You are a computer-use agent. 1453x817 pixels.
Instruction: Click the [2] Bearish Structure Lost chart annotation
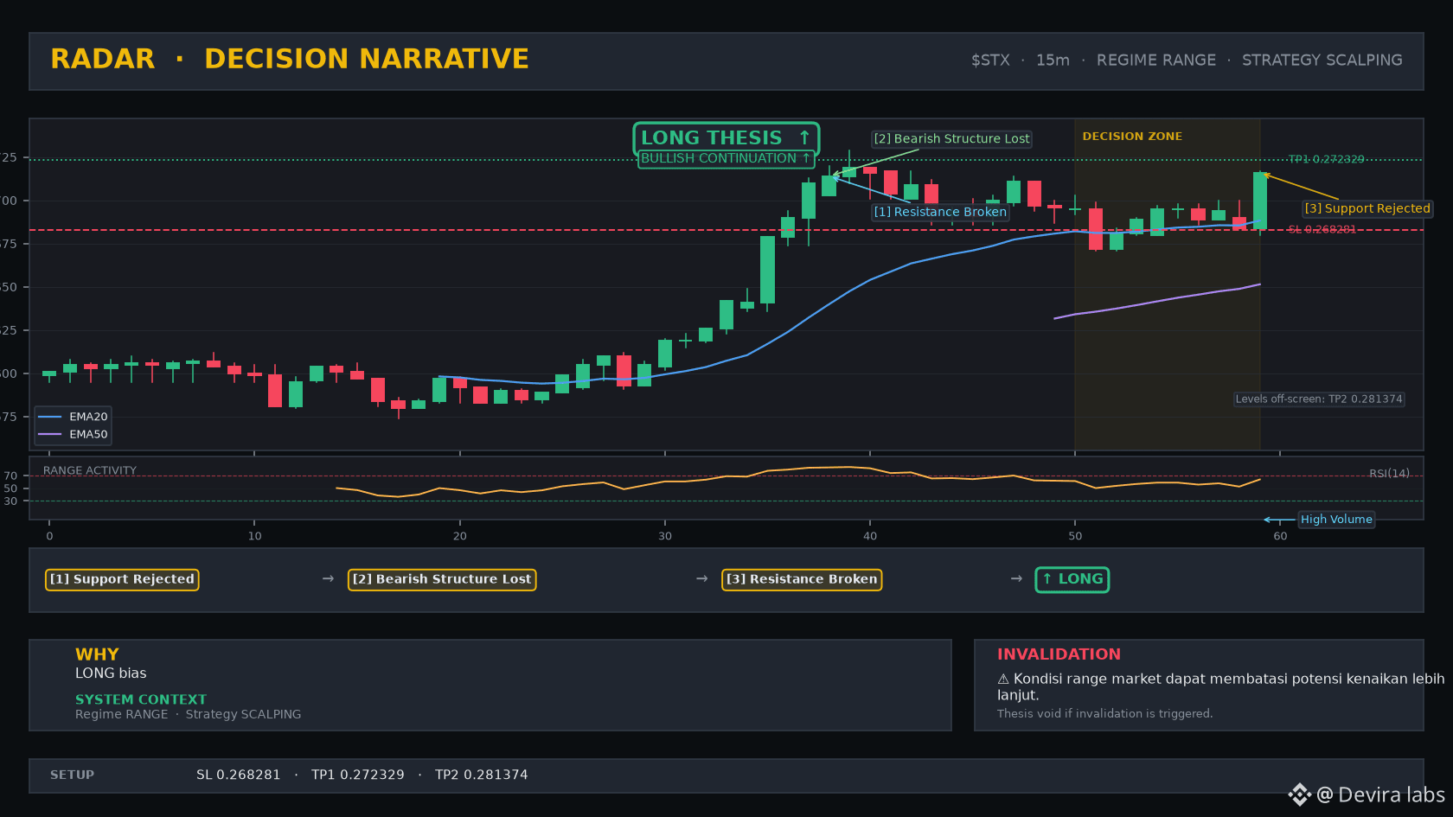click(951, 138)
